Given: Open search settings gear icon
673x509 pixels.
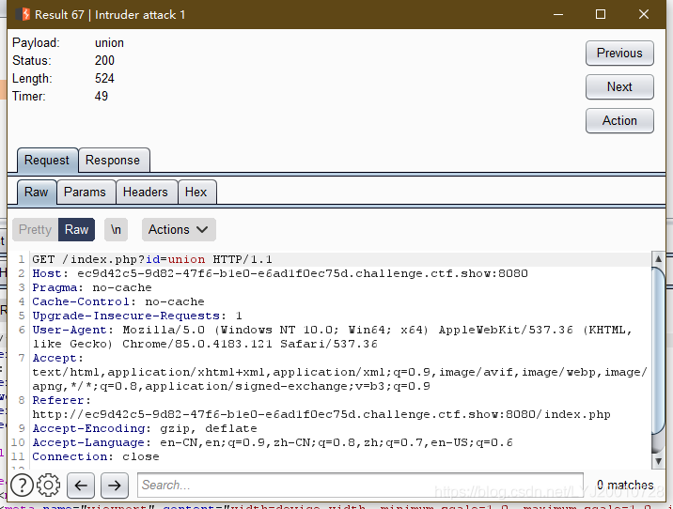Looking at the screenshot, I should [x=49, y=486].
